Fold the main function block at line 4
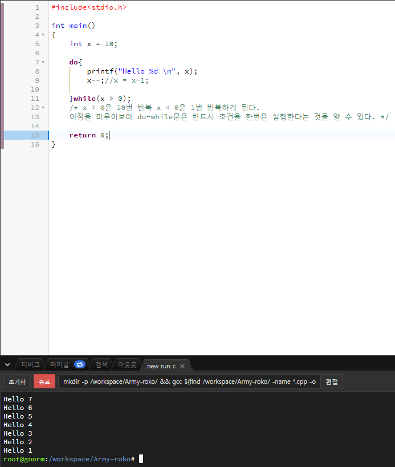Viewport: 395px width, 467px height. [x=43, y=35]
